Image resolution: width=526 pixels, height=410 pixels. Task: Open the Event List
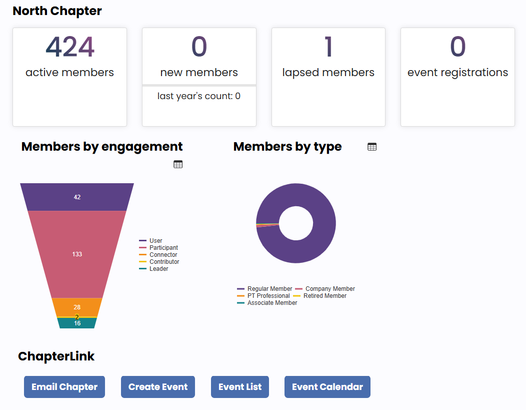coord(240,387)
